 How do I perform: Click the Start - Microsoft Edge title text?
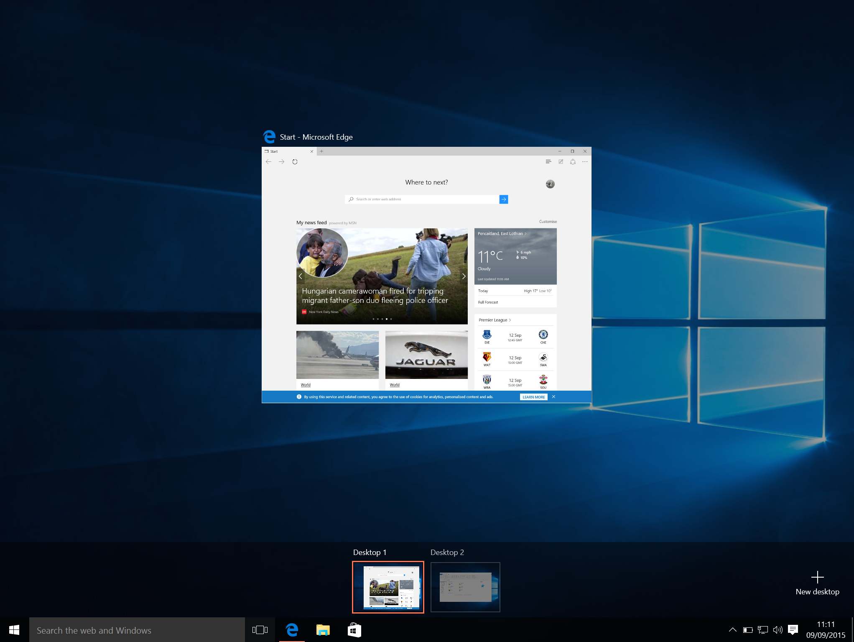pos(316,137)
